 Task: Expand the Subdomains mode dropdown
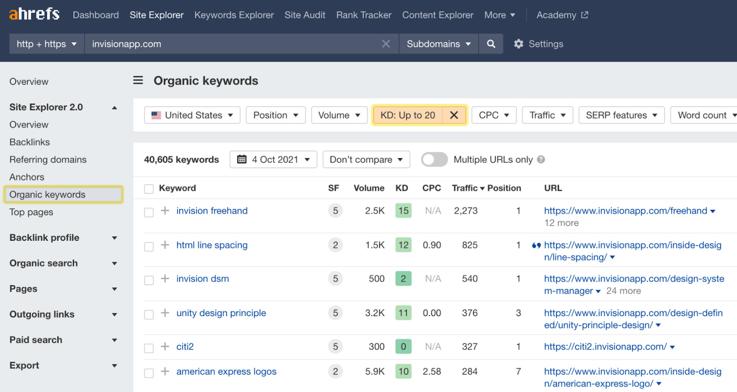point(439,44)
